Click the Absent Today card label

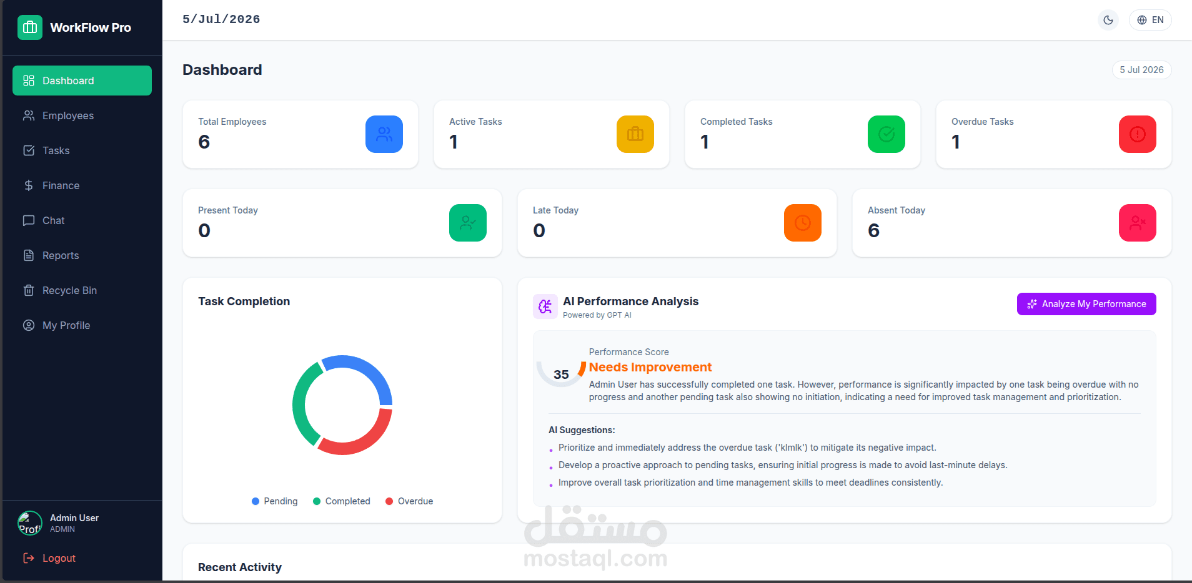point(896,210)
